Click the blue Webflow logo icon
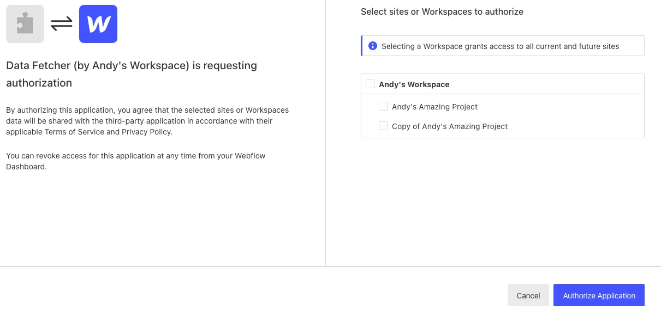Viewport: 661px width, 312px height. (98, 24)
